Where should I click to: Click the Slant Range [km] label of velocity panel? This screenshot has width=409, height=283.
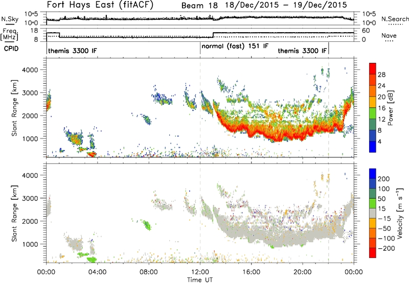tap(14, 213)
